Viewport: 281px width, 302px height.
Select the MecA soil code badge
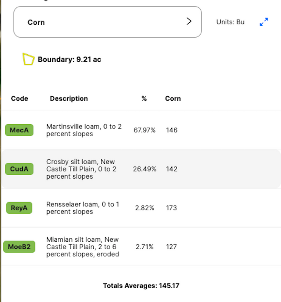point(19,130)
